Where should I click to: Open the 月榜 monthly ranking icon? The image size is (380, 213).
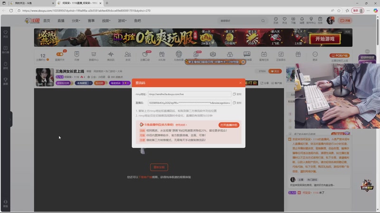pyautogui.click(x=76, y=56)
